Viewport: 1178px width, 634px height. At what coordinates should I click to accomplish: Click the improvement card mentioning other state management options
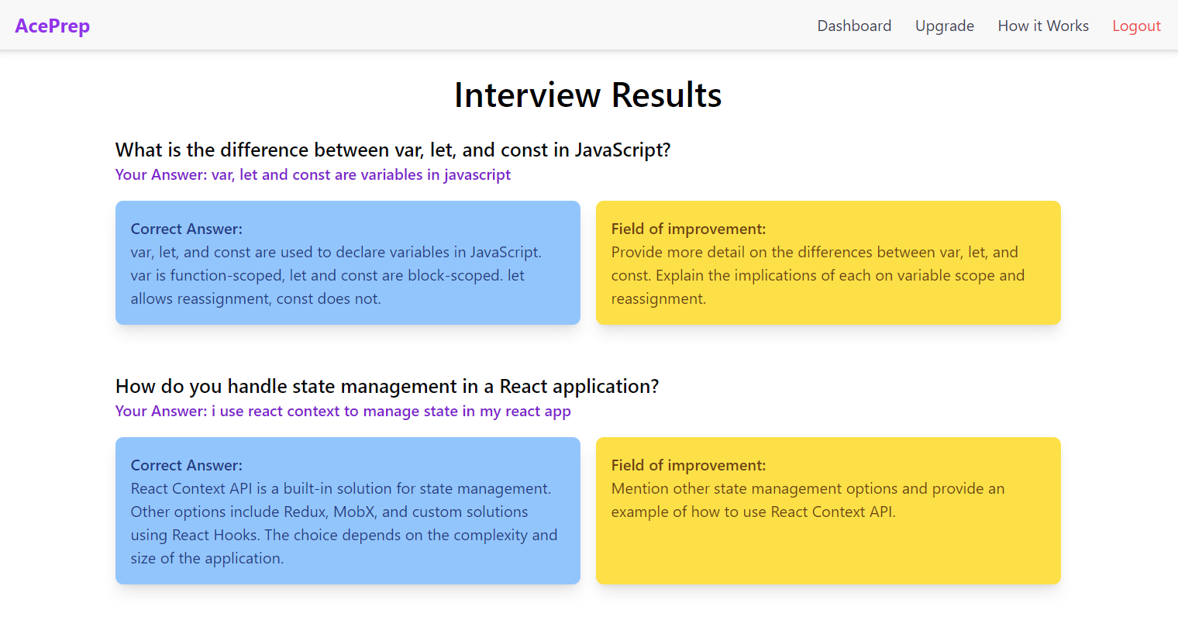tap(828, 511)
